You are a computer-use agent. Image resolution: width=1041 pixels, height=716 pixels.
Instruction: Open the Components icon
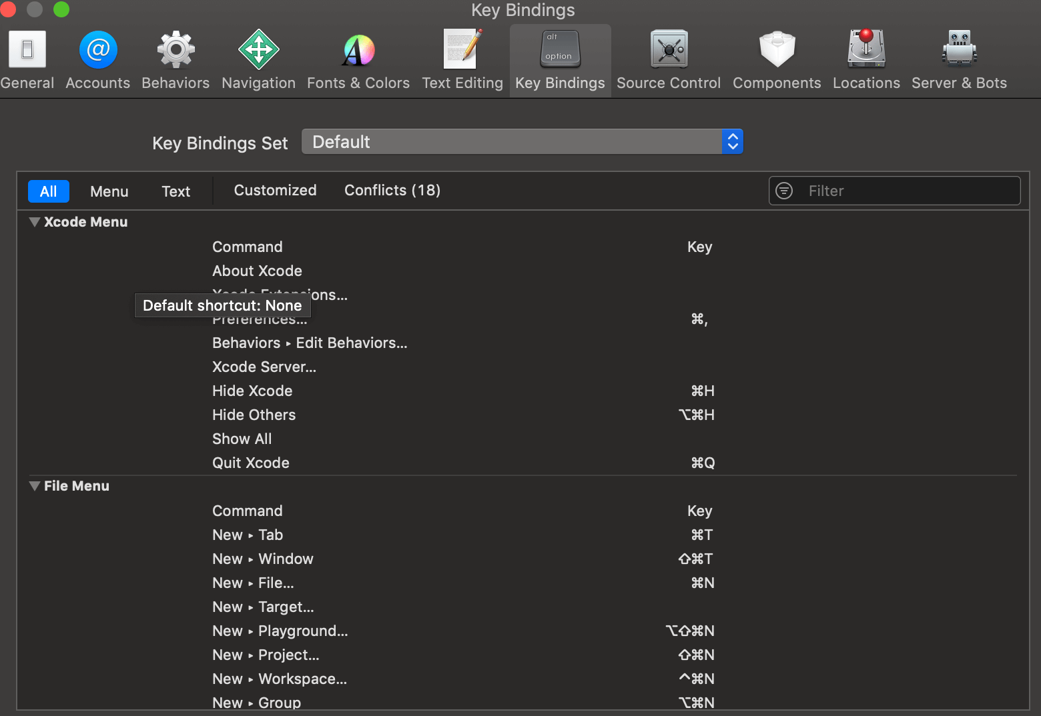point(777,50)
